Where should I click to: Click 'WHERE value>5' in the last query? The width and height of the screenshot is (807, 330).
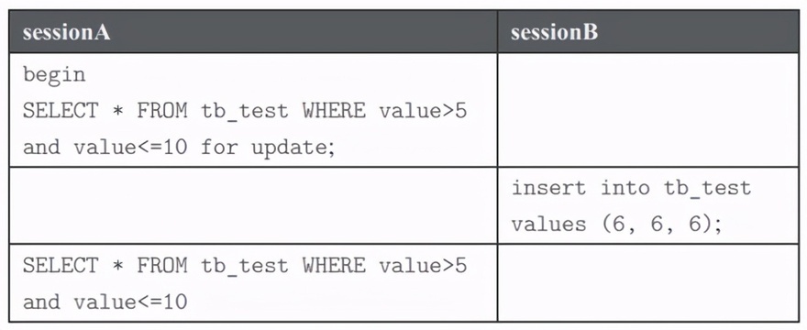click(385, 266)
